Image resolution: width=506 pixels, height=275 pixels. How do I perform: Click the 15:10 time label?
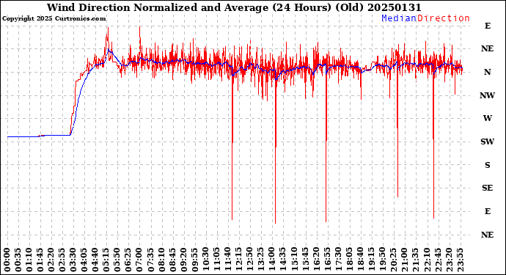294,260
